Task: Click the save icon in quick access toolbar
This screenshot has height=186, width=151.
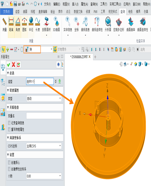Action: pyautogui.click(x=15, y=4)
